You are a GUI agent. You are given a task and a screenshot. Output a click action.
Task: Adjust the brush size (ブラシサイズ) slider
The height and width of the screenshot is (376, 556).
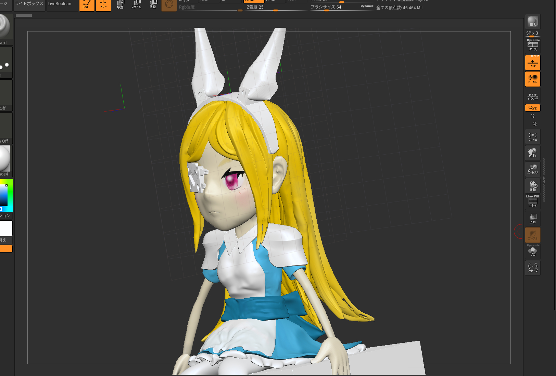pos(342,8)
